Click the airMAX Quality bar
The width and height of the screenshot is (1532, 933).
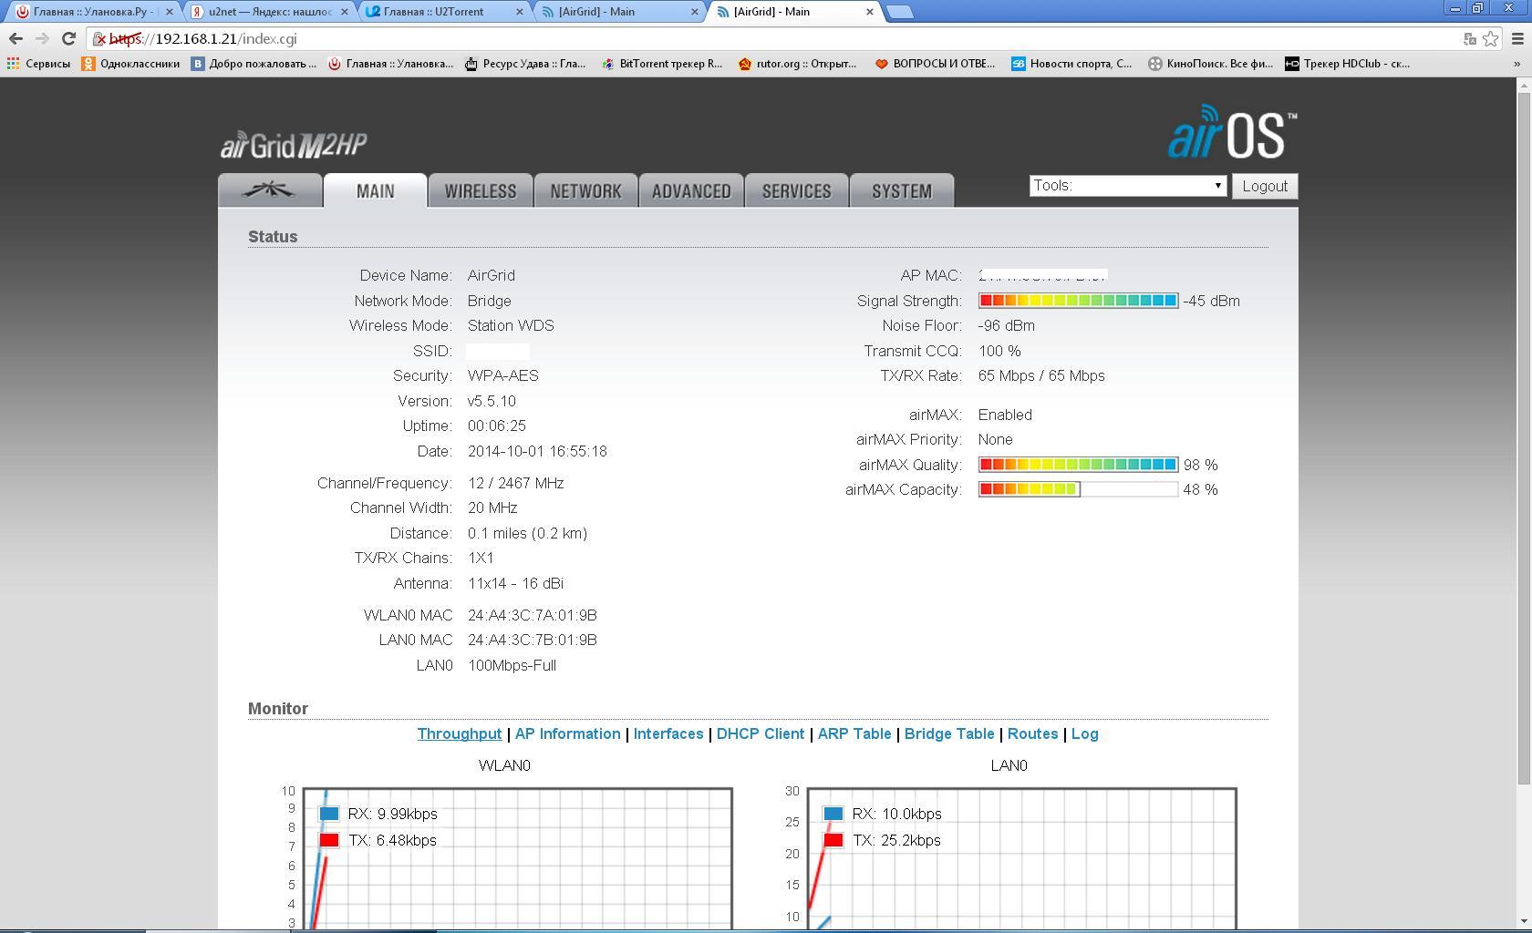coord(1078,465)
